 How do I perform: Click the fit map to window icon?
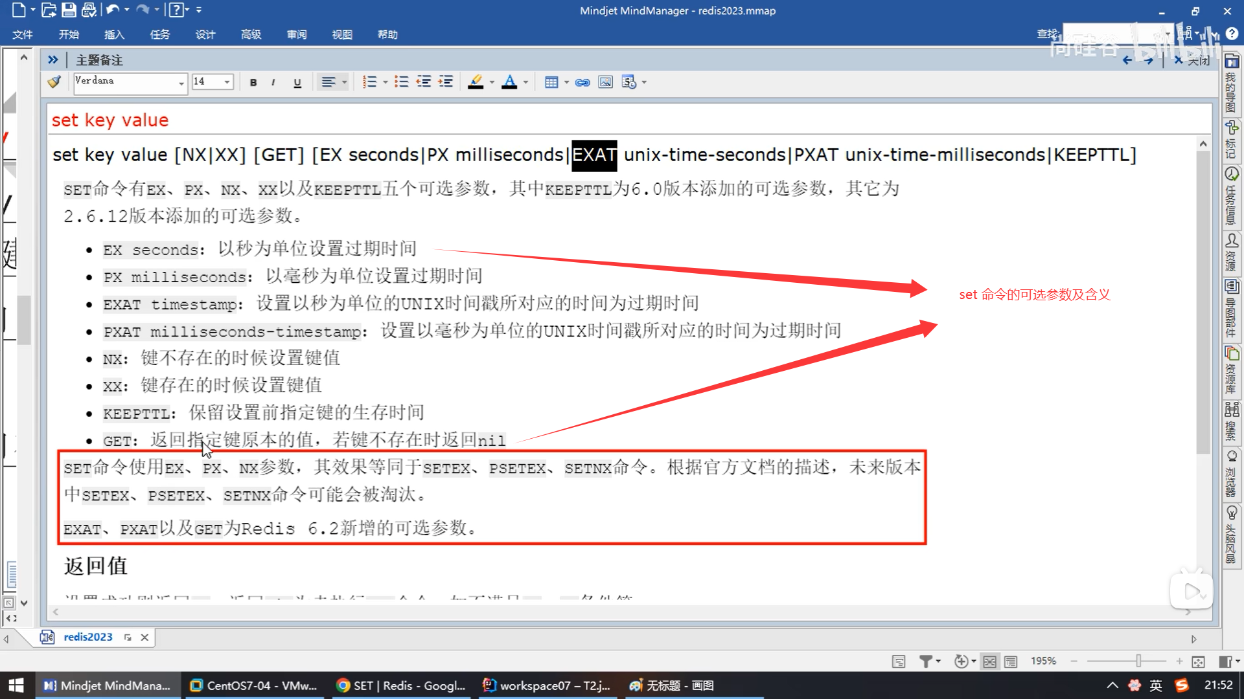coord(1198,661)
